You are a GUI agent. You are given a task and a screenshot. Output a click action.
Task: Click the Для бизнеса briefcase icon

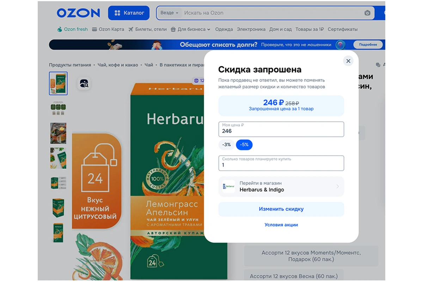(173, 29)
